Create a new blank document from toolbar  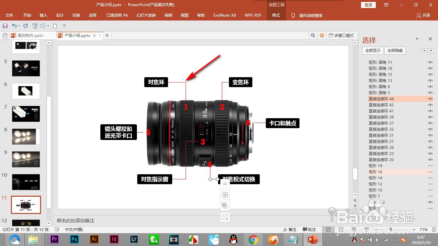pyautogui.click(x=55, y=26)
